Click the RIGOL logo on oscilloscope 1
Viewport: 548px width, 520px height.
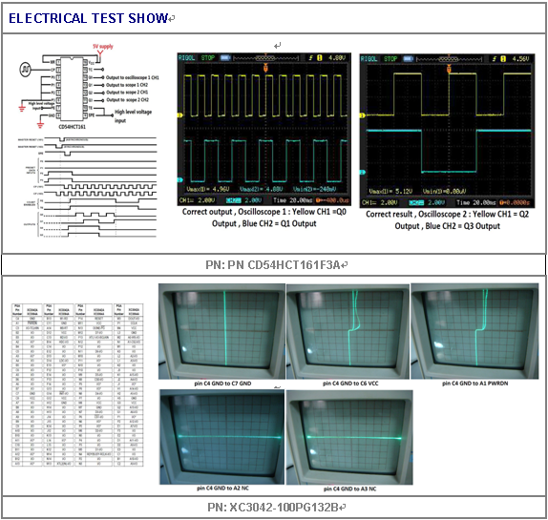186,58
